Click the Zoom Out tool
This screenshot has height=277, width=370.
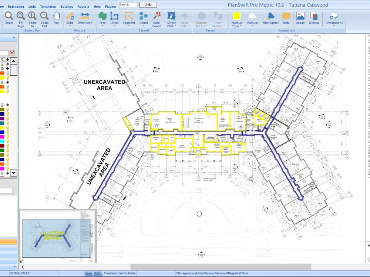point(44,20)
